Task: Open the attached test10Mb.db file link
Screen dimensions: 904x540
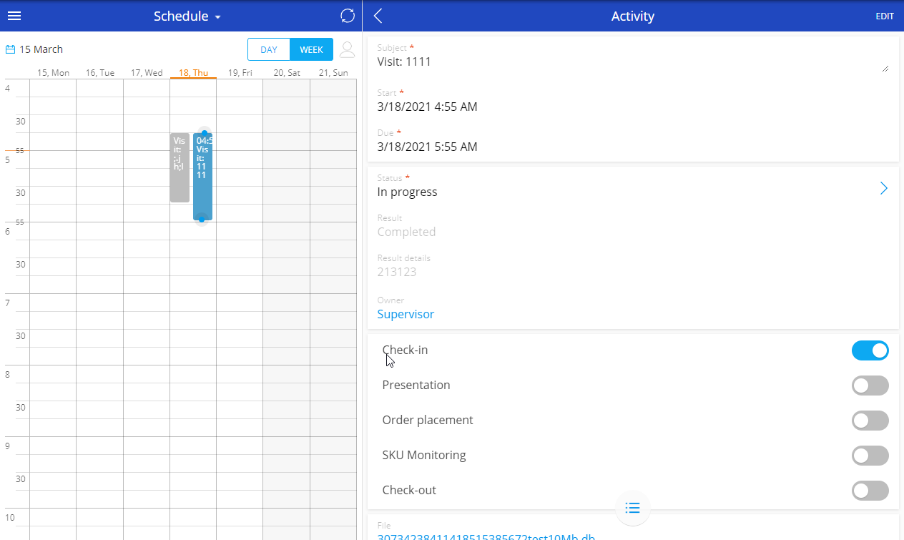Action: (x=486, y=536)
